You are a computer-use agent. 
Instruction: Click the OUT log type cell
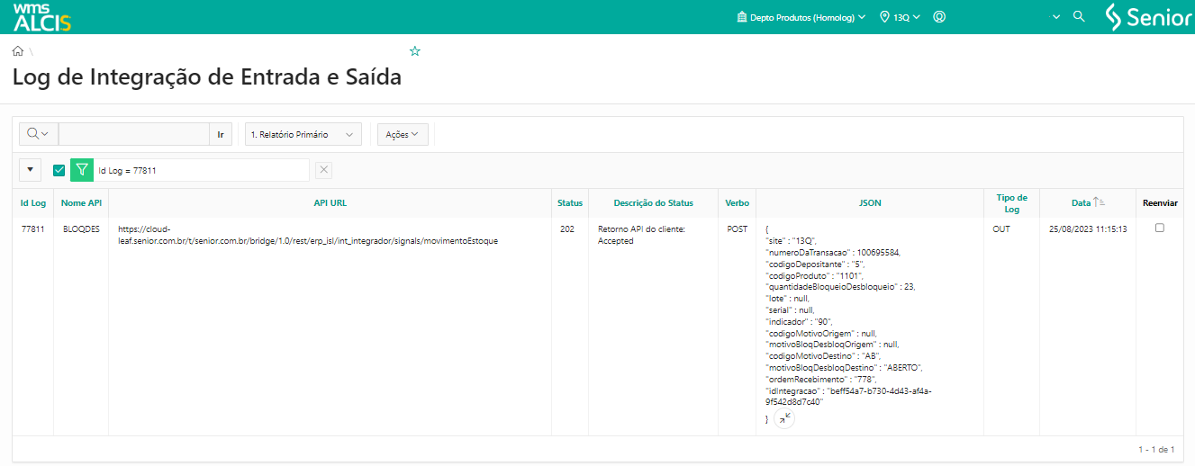click(x=1001, y=229)
